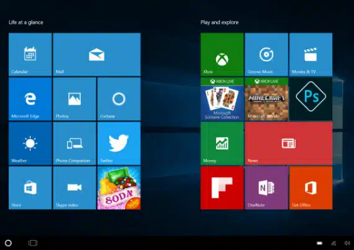Open Phone Companion tile
354x250 pixels.
point(75,143)
